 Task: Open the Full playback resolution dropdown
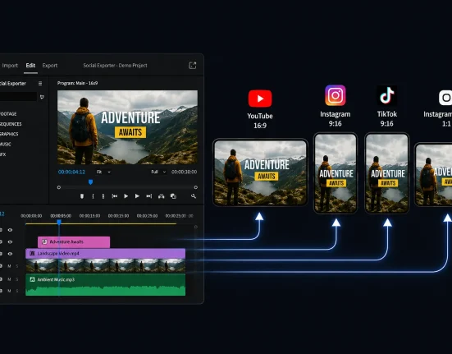click(x=158, y=172)
